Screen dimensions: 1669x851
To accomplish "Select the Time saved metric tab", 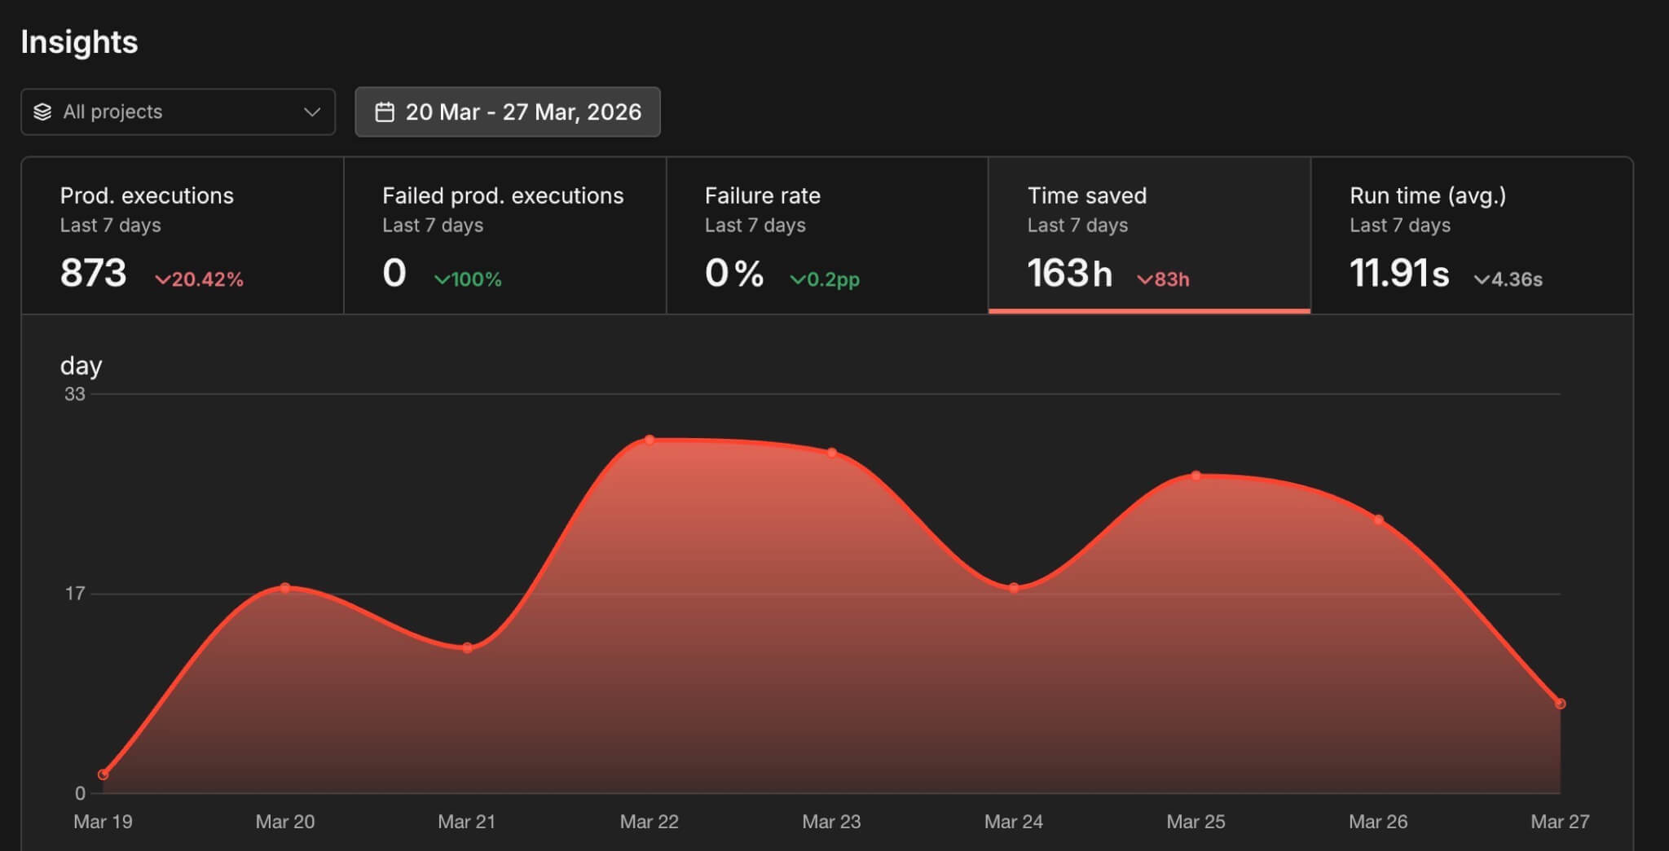I will (x=1149, y=235).
